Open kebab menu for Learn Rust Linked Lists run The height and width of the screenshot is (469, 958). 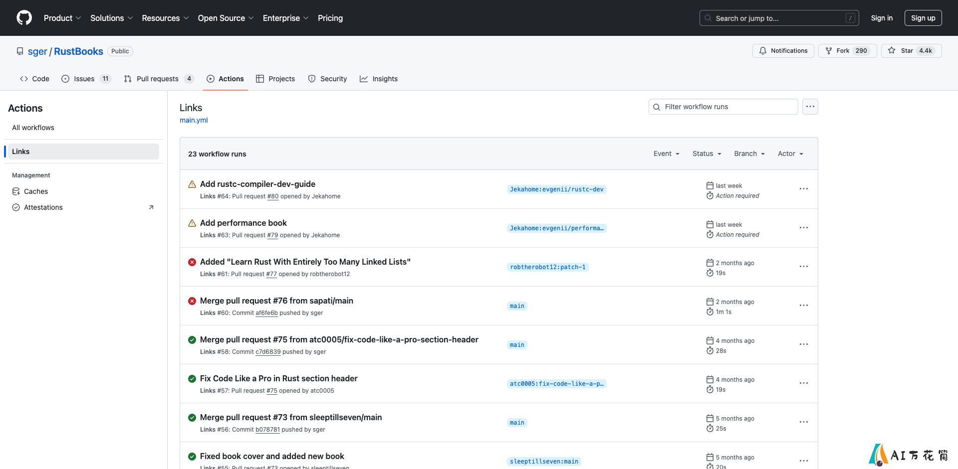pyautogui.click(x=803, y=267)
